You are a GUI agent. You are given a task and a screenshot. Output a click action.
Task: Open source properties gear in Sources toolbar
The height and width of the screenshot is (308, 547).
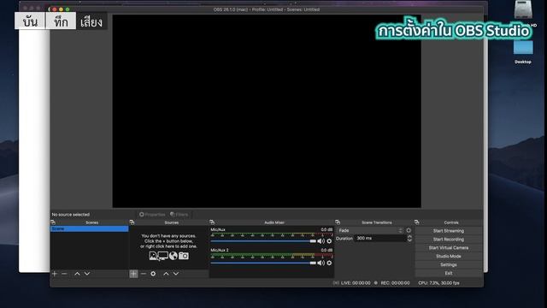click(x=153, y=274)
